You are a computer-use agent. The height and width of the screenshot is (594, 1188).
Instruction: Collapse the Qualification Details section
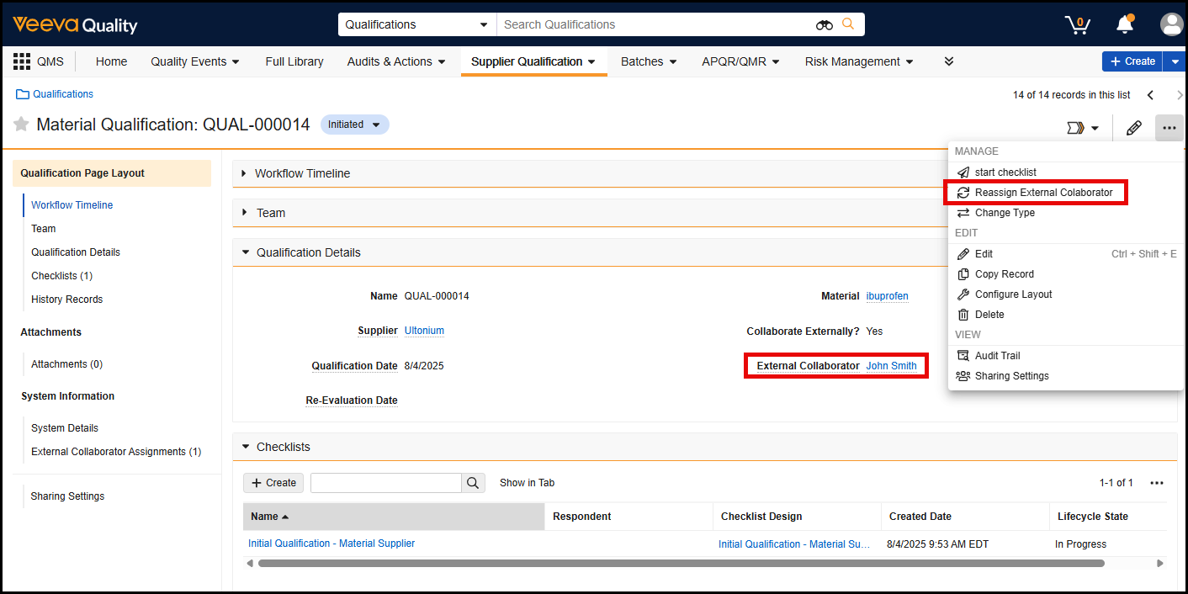pos(245,252)
